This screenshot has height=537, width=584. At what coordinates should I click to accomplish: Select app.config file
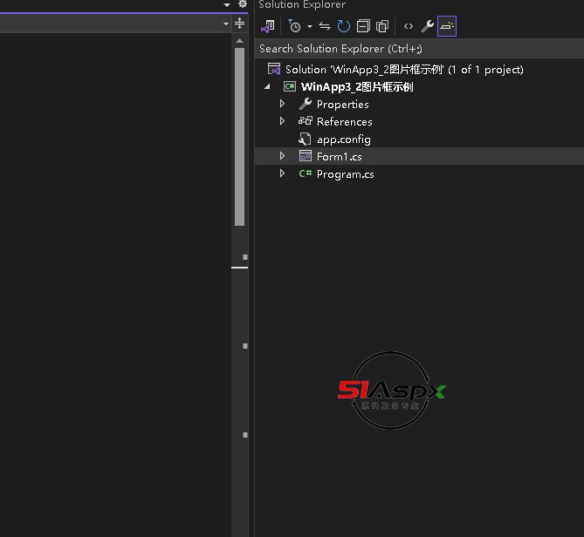pyautogui.click(x=344, y=139)
